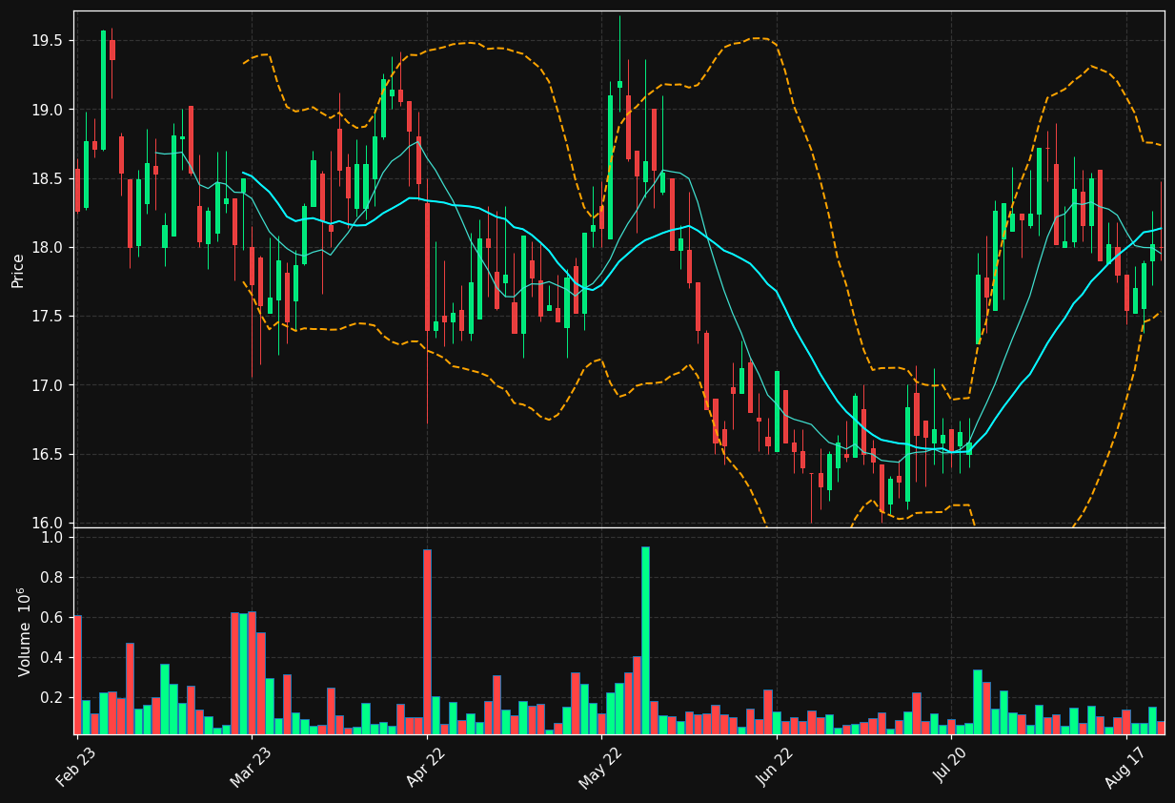Click the Apr 22 date label
Screen dimensions: 1175x803
pos(425,768)
